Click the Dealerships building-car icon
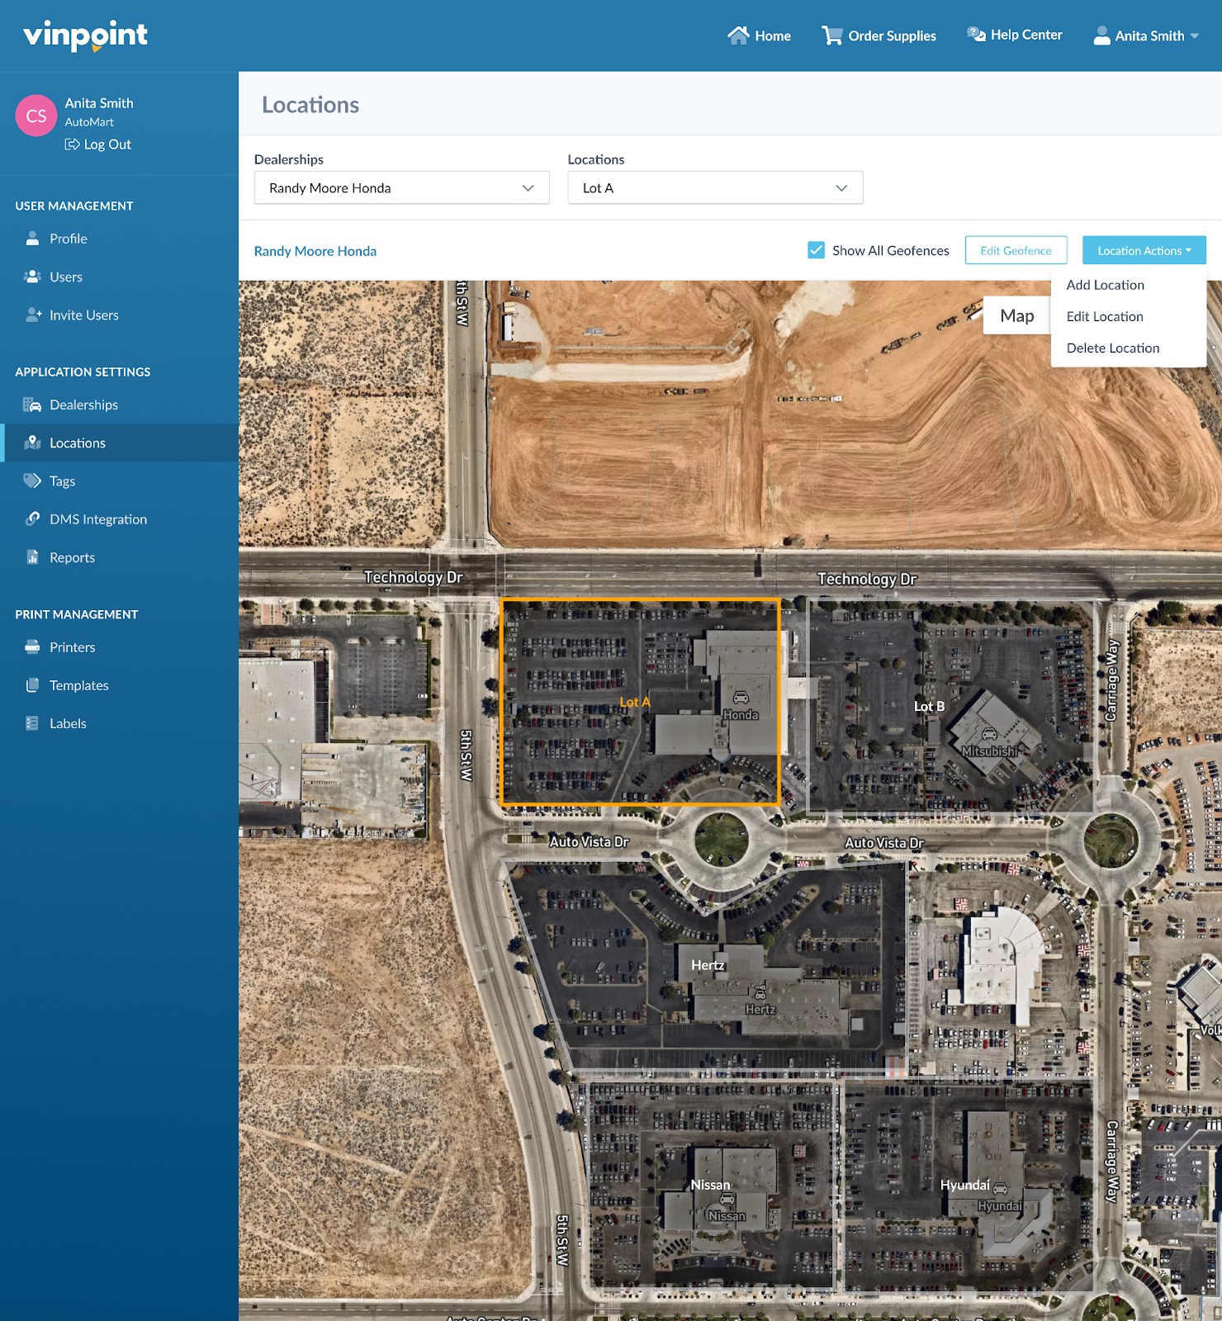Viewport: 1222px width, 1321px height. (x=32, y=405)
